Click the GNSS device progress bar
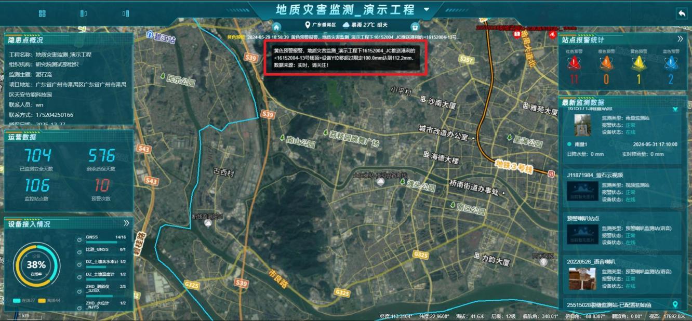This screenshot has height=321, width=692. pyautogui.click(x=99, y=242)
